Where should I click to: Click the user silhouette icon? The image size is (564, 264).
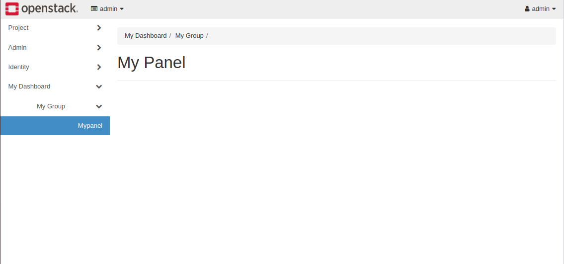pos(527,9)
